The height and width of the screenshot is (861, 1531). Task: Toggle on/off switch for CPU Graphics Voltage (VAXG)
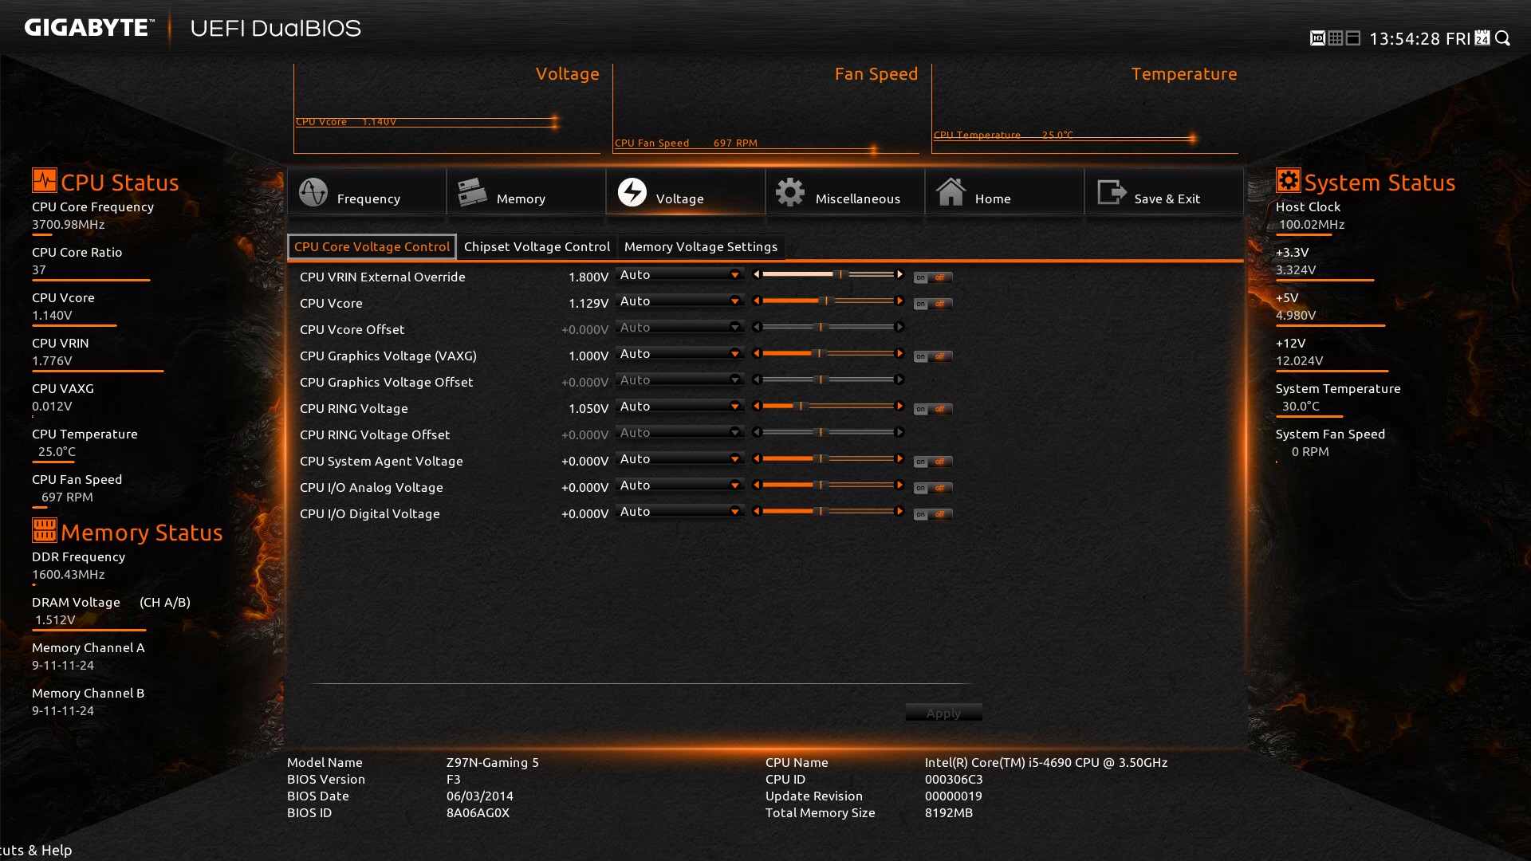933,356
